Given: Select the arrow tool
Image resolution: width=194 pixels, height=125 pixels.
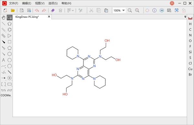Looking at the screenshot, I should tap(4, 78).
